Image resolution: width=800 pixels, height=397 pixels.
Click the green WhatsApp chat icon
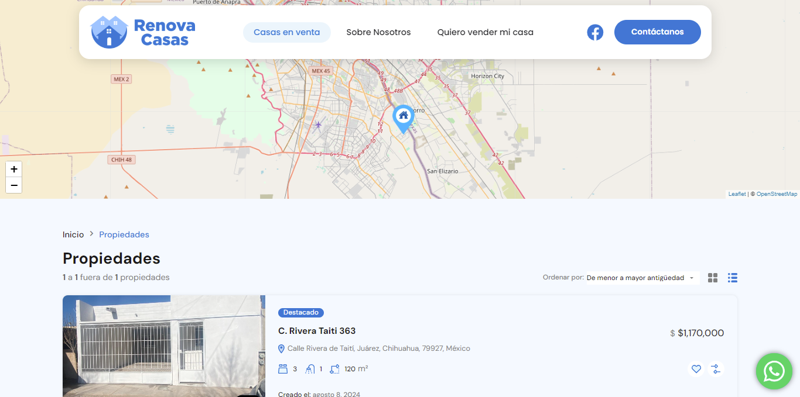tap(774, 371)
